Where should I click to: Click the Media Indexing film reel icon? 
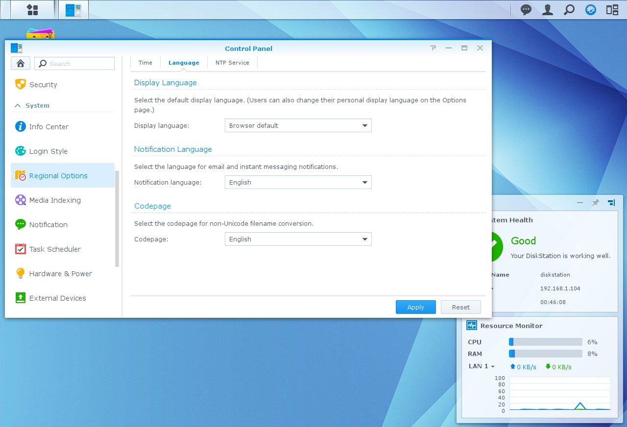coord(20,200)
